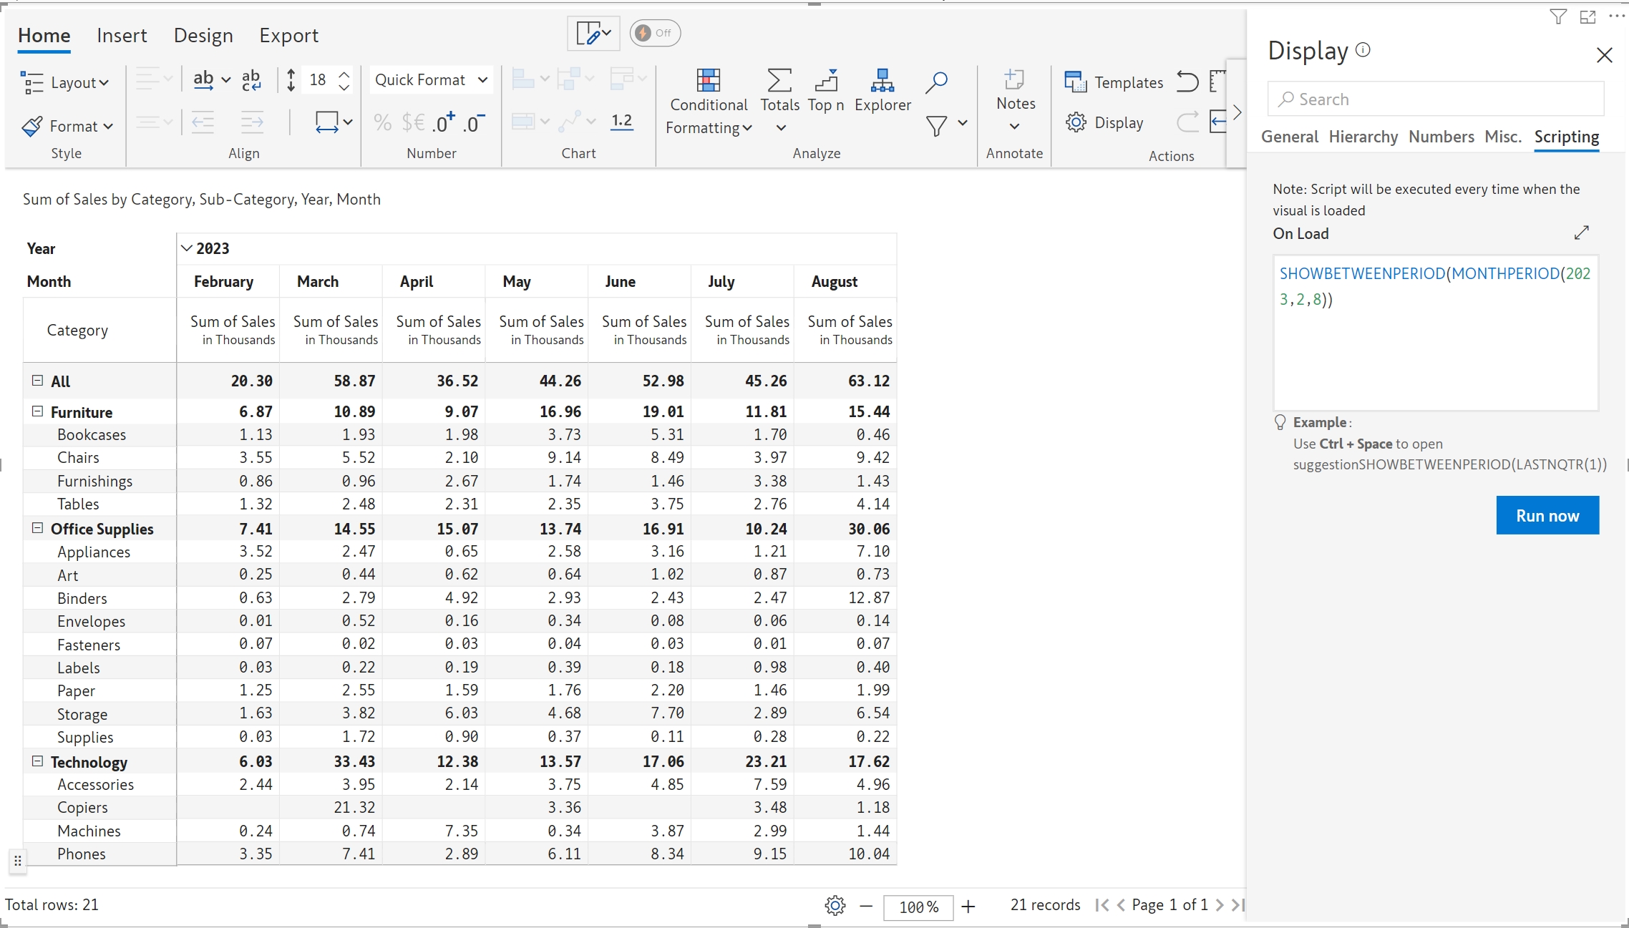Click the Run now button
This screenshot has width=1629, height=928.
pos(1547,515)
